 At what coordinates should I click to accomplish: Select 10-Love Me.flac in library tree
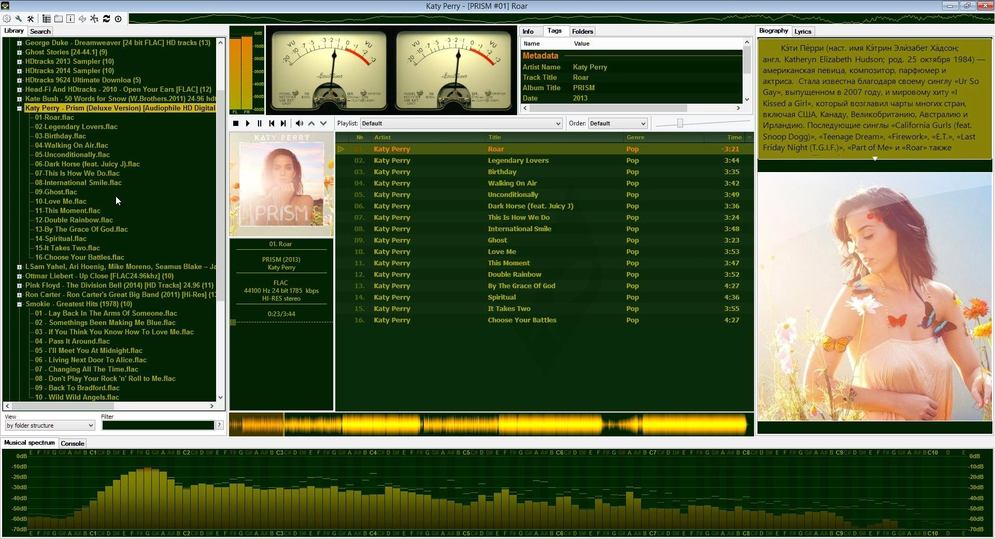(61, 202)
